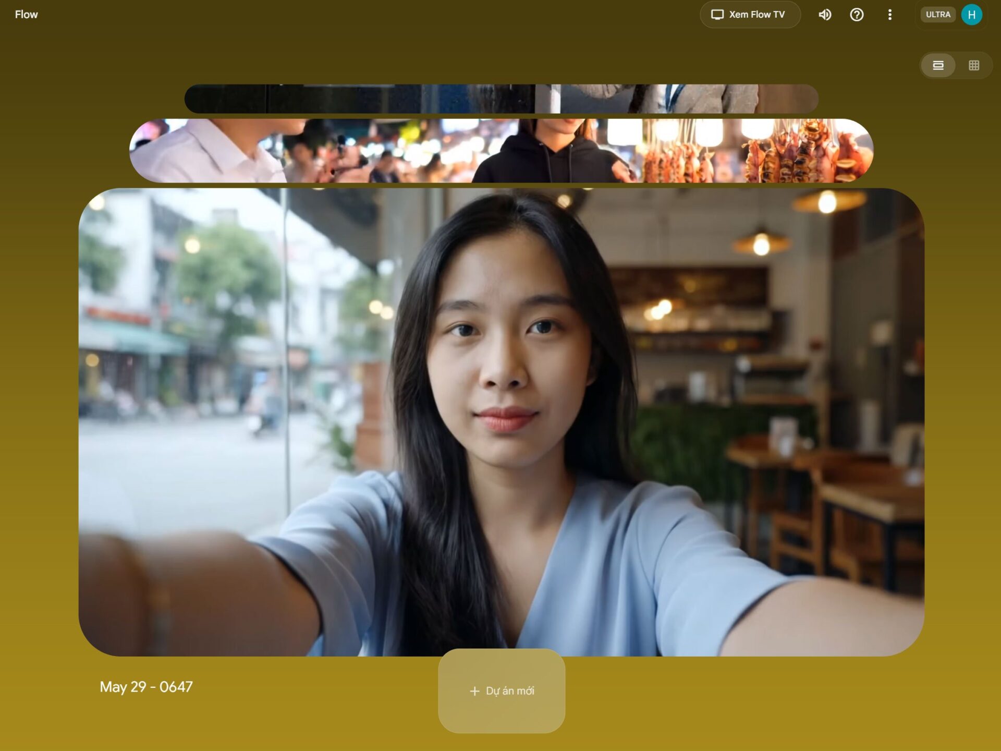This screenshot has height=751, width=1001.
Task: Click the plus icon on Dự án mới
Action: click(x=474, y=691)
